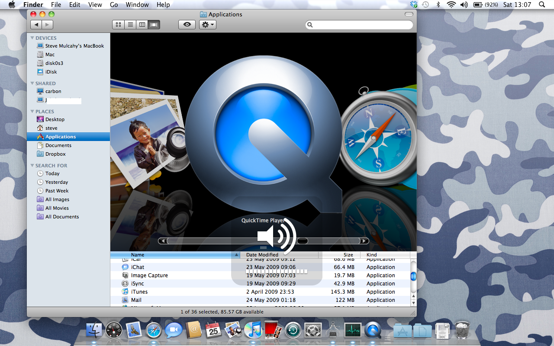Open iCal from the Dock
The image size is (554, 346).
coord(213,330)
